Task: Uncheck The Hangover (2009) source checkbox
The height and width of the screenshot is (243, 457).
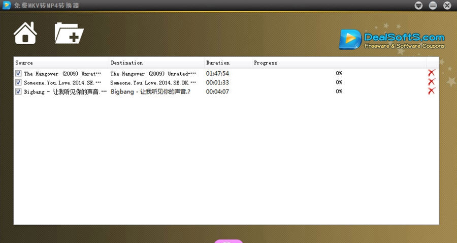Action: (x=18, y=73)
